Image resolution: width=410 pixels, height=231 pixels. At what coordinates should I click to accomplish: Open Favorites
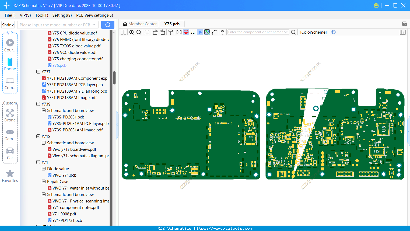tap(10, 176)
